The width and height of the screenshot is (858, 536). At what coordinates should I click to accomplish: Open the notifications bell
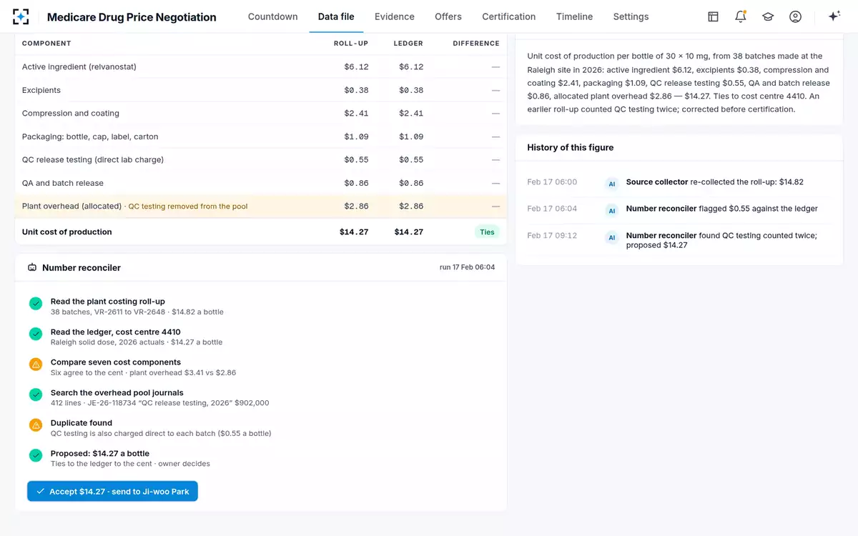coord(741,16)
